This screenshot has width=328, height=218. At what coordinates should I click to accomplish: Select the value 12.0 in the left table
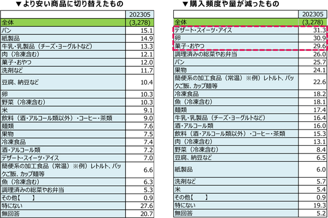(147, 62)
